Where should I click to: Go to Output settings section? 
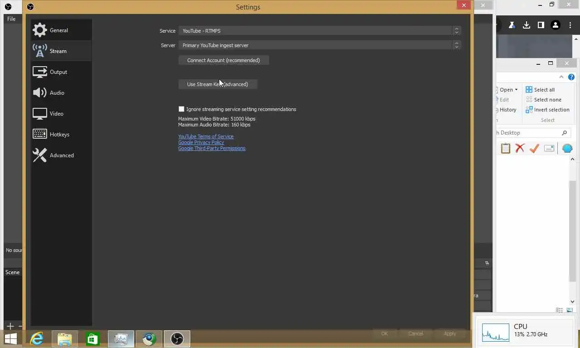(x=61, y=72)
